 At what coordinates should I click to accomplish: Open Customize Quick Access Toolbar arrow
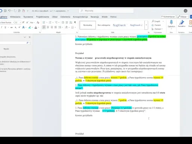[28, 11]
